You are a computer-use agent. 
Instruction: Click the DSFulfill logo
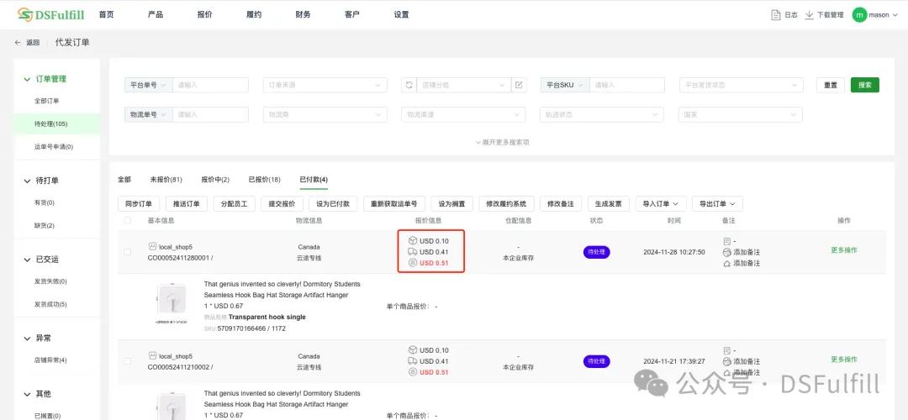point(51,14)
